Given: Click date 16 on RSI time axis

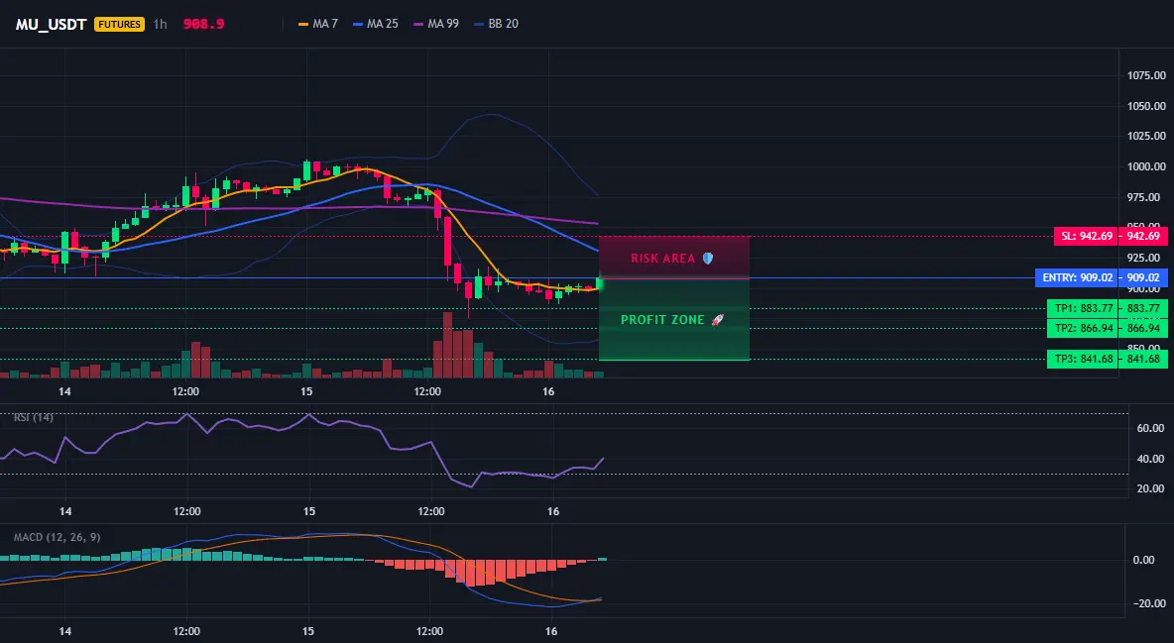Looking at the screenshot, I should pyautogui.click(x=552, y=511).
